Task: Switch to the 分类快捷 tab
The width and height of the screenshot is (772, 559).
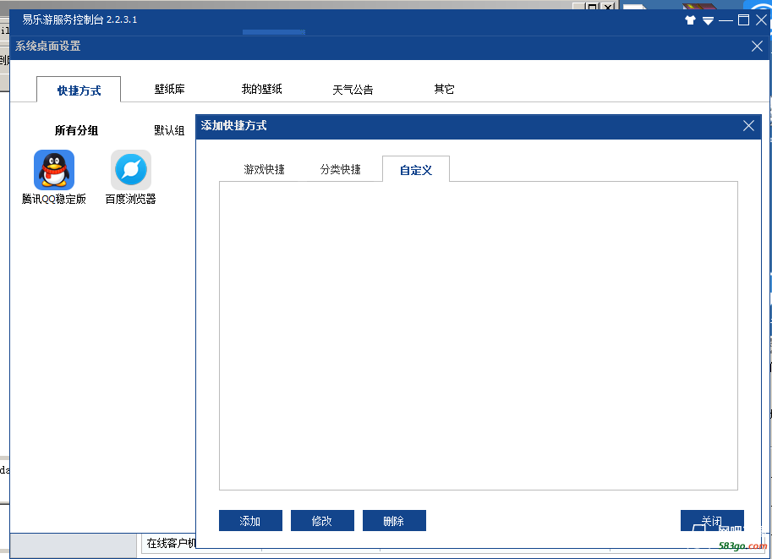Action: click(x=340, y=169)
